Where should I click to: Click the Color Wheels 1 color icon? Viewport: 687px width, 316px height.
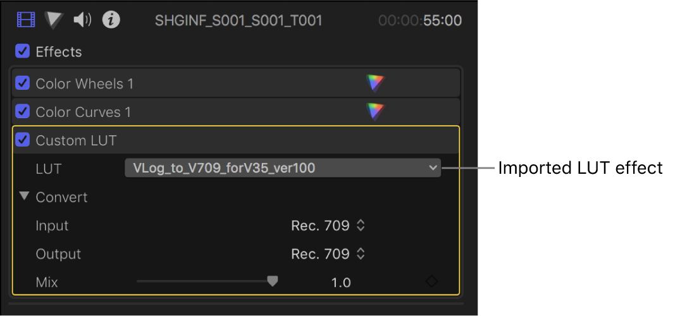(x=375, y=83)
